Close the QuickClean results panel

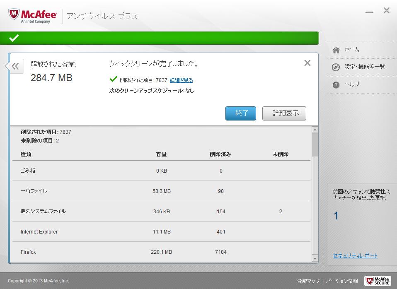[x=307, y=63]
